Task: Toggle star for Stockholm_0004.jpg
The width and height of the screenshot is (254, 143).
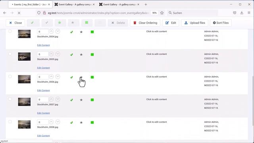Action: (x=81, y=32)
